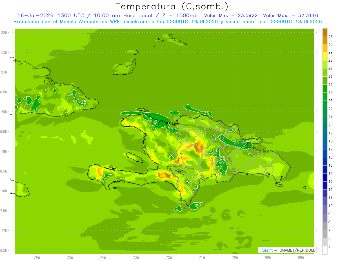
Task: Click the 72W longitude axis label
Action: pyautogui.click(x=169, y=257)
